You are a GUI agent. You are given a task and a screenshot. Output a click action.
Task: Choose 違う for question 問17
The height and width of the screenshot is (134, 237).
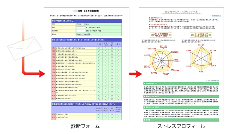[x=118, y=99]
